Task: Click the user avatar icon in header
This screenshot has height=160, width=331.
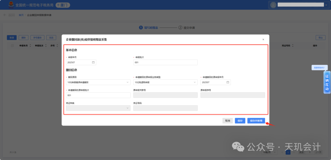Action: [x=273, y=5]
